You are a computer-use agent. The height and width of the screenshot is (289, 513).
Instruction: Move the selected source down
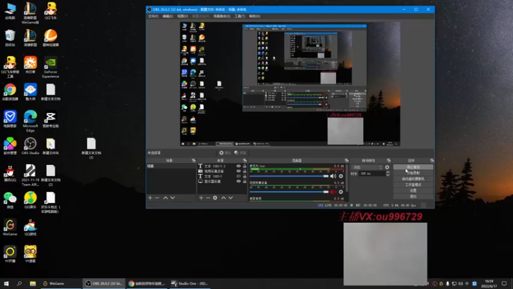[x=231, y=198]
